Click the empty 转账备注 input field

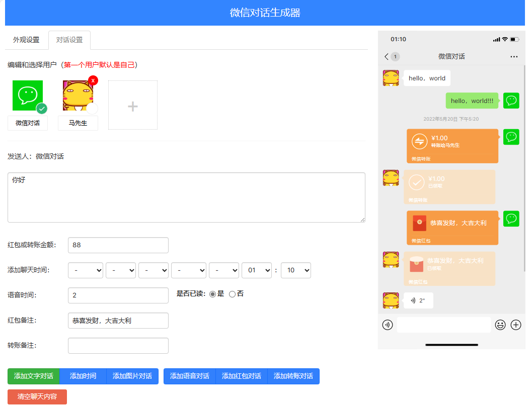[x=118, y=346]
